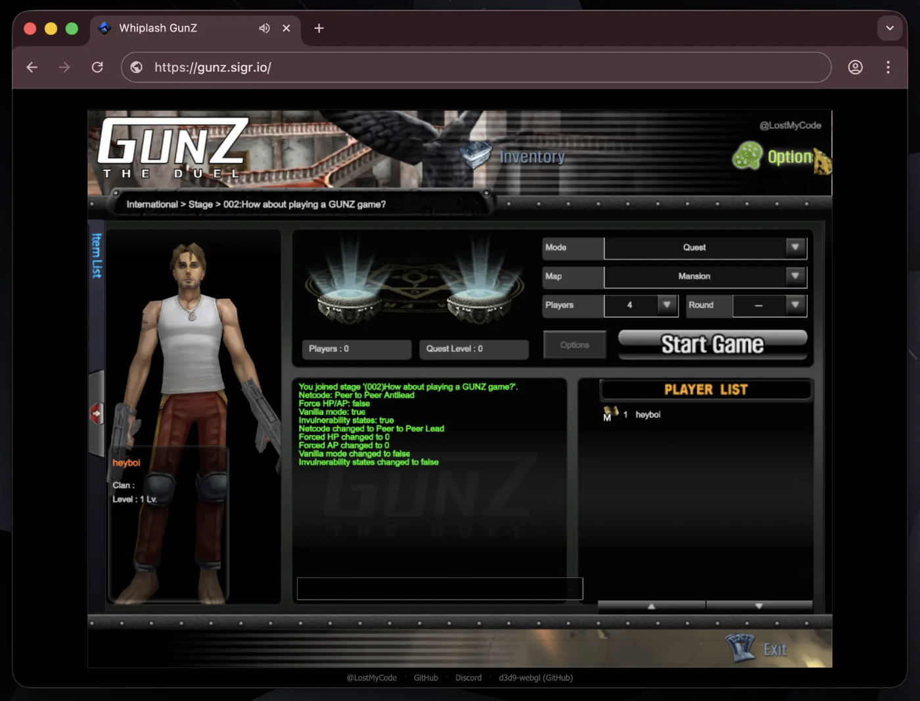Open the Discord footer link
This screenshot has height=701, width=920.
point(469,678)
